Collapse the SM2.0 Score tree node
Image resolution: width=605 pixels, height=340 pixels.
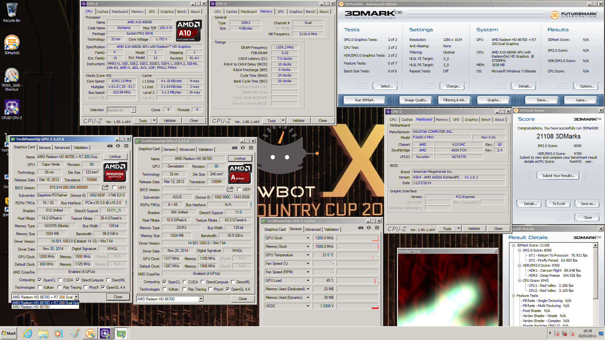(519, 251)
